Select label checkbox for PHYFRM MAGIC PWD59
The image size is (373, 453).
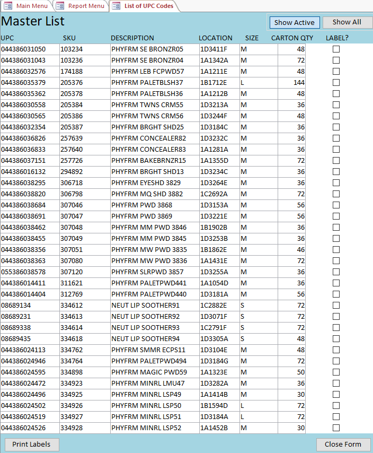point(336,372)
